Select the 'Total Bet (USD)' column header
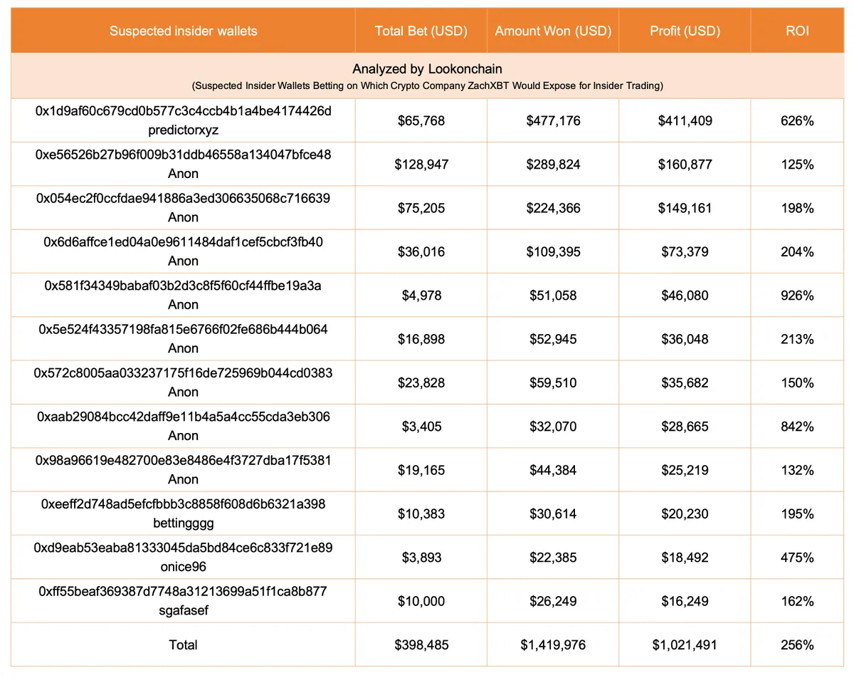The width and height of the screenshot is (854, 678). tap(421, 31)
